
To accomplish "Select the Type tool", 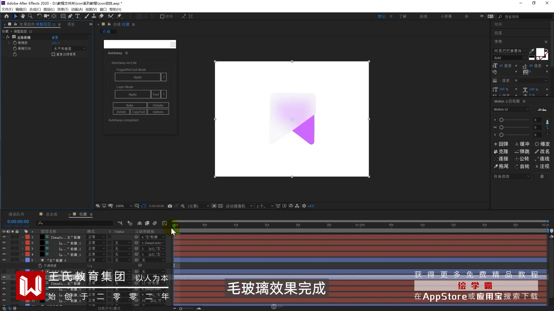I will (x=78, y=16).
